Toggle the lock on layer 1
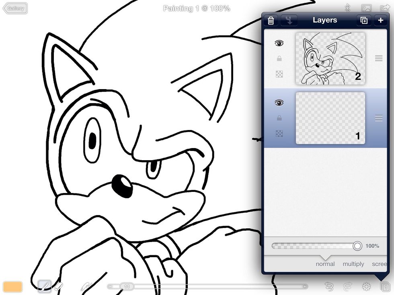The height and width of the screenshot is (295, 394). (279, 118)
